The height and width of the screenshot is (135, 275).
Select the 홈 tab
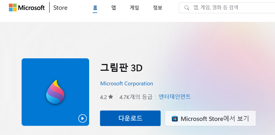[x=95, y=8]
